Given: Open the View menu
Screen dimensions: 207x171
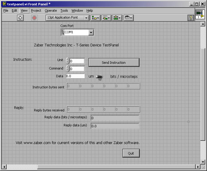Looking at the screenshot, I should pyautogui.click(x=24, y=10).
